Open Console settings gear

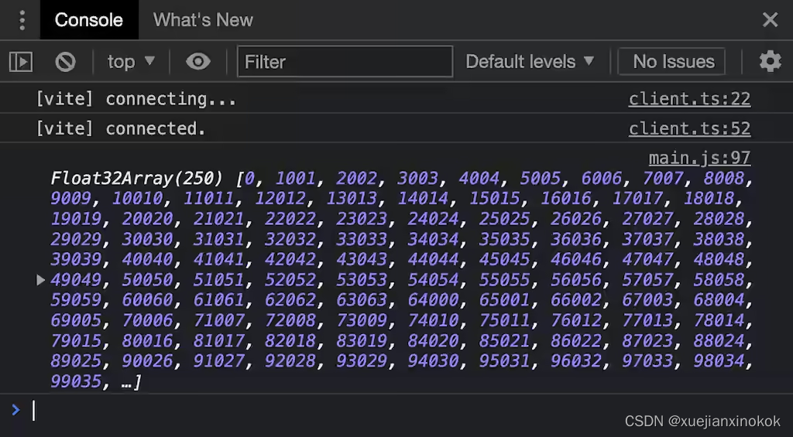point(770,62)
